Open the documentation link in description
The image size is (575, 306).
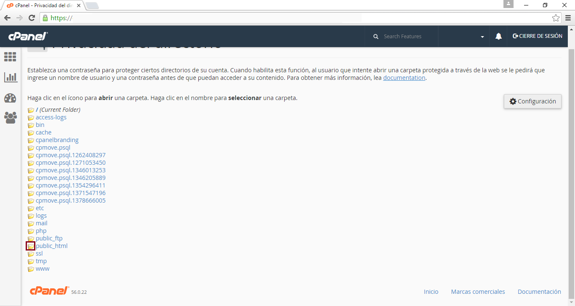pyautogui.click(x=404, y=78)
